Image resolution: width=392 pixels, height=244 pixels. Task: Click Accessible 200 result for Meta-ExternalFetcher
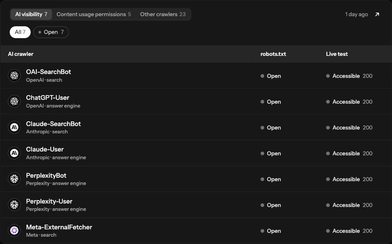[349, 231]
